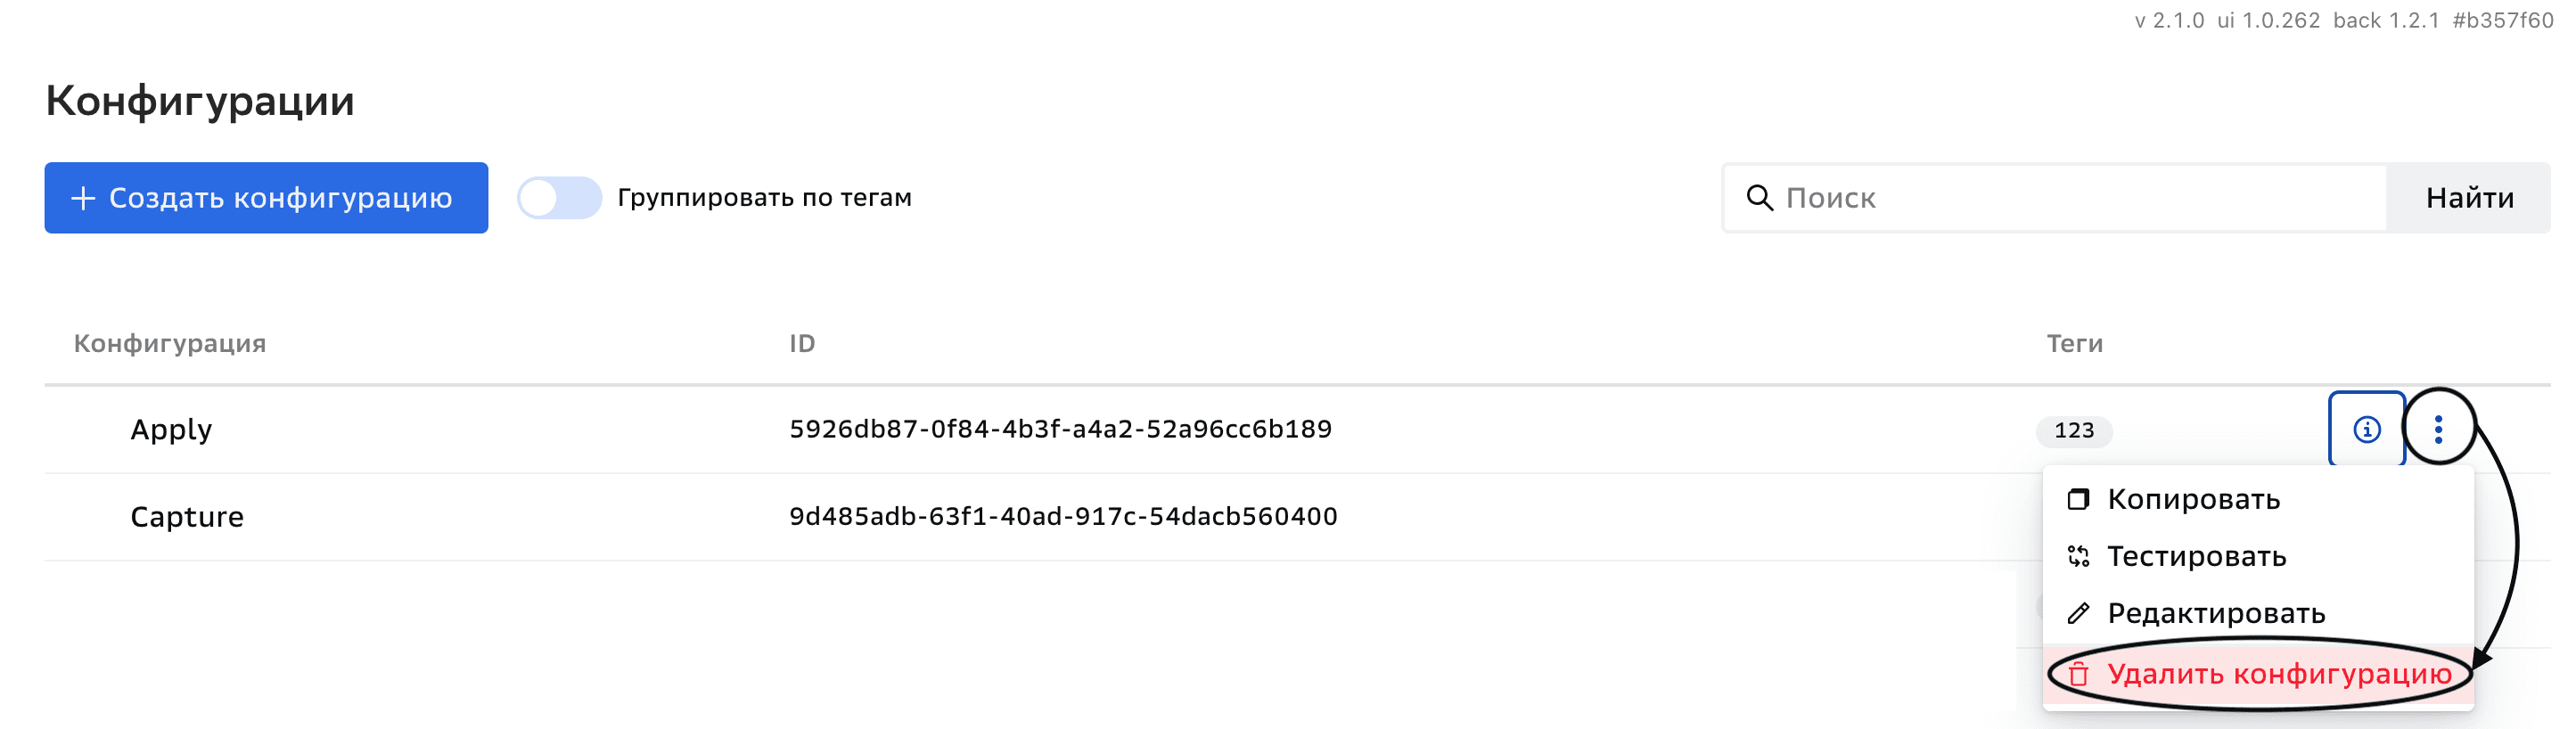Click the magnifier search icon
This screenshot has height=729, width=2576.
point(1759,197)
